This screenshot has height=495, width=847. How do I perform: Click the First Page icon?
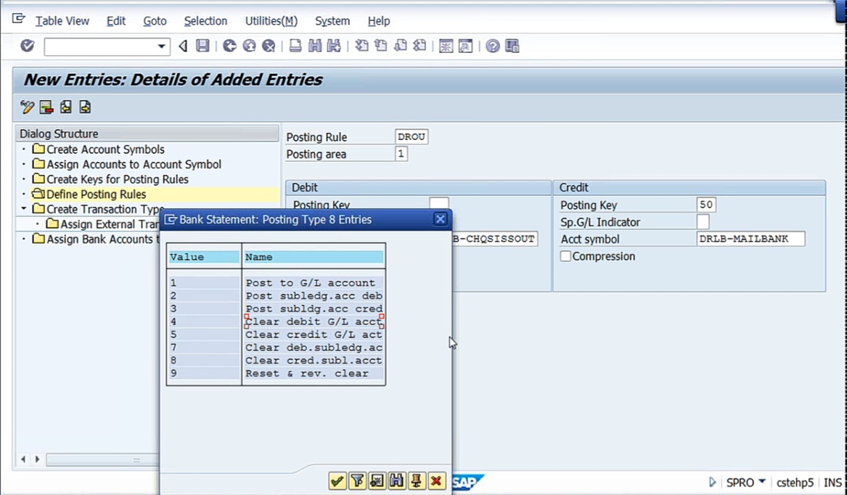click(x=361, y=46)
